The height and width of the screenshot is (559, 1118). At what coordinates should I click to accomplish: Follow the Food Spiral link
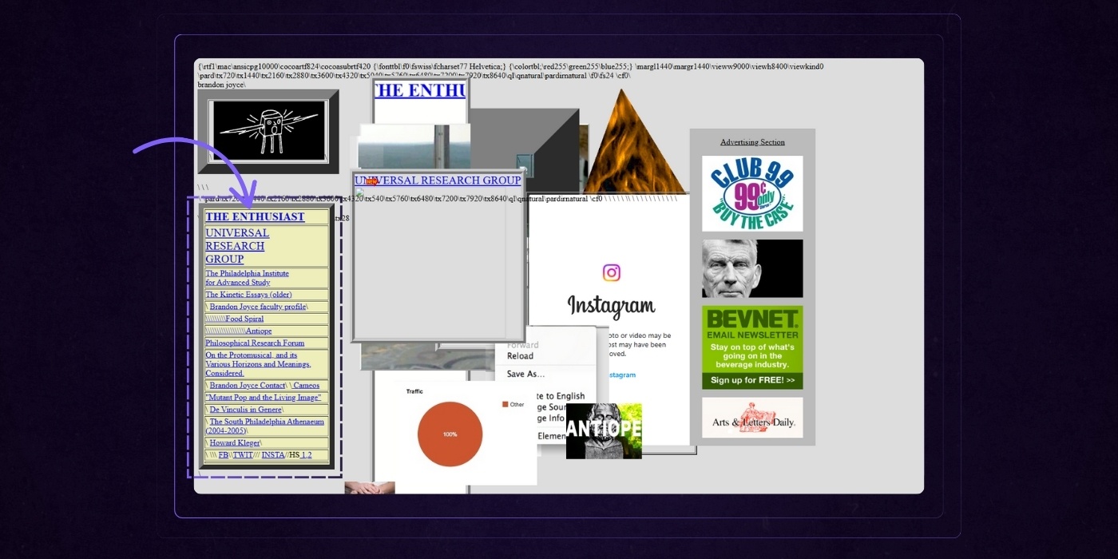(244, 319)
